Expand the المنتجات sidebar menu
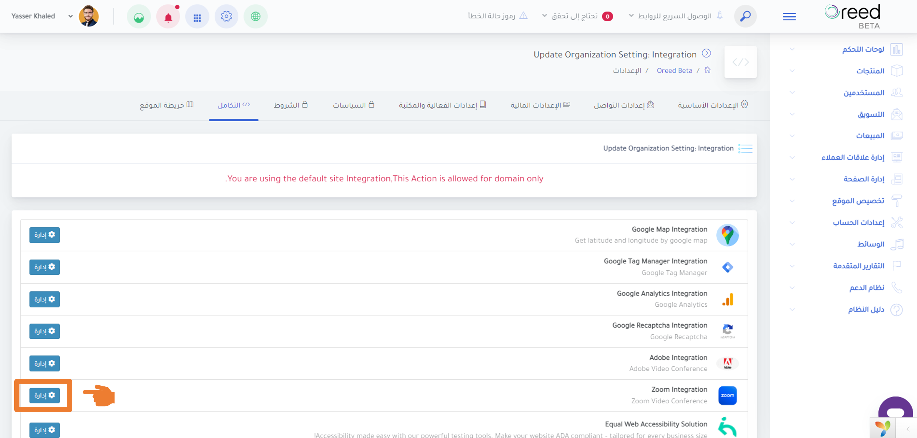This screenshot has height=438, width=917. [845, 71]
